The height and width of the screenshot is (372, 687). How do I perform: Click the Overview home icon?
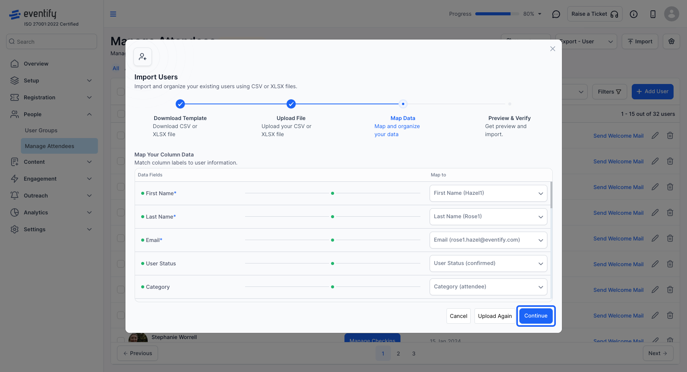pyautogui.click(x=15, y=64)
